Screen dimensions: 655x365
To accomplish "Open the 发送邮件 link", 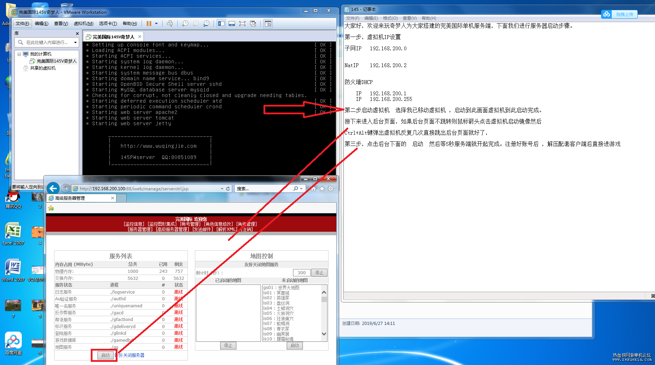I will [203, 229].
